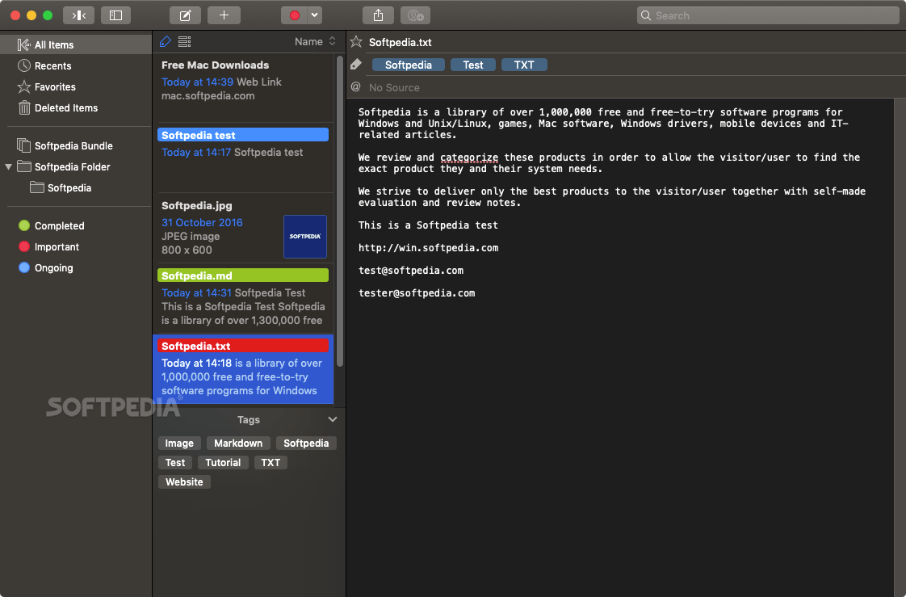Click 'This is a Softpedia test' line
The height and width of the screenshot is (597, 906).
coord(428,225)
